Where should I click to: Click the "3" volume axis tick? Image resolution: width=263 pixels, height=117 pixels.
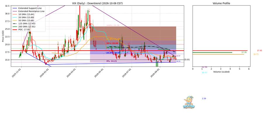[x=221, y=69]
